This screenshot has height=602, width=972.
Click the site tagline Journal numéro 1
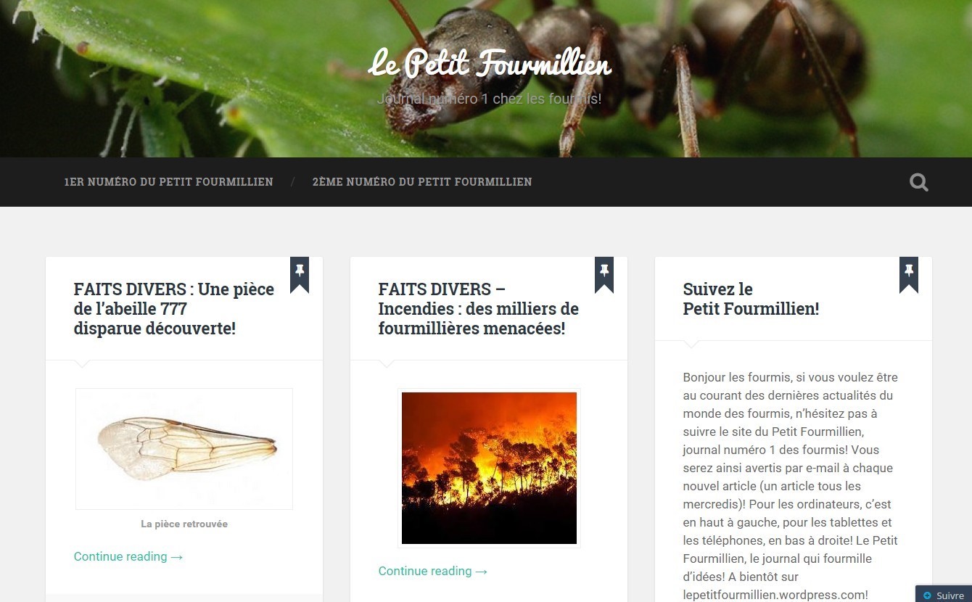pos(490,99)
